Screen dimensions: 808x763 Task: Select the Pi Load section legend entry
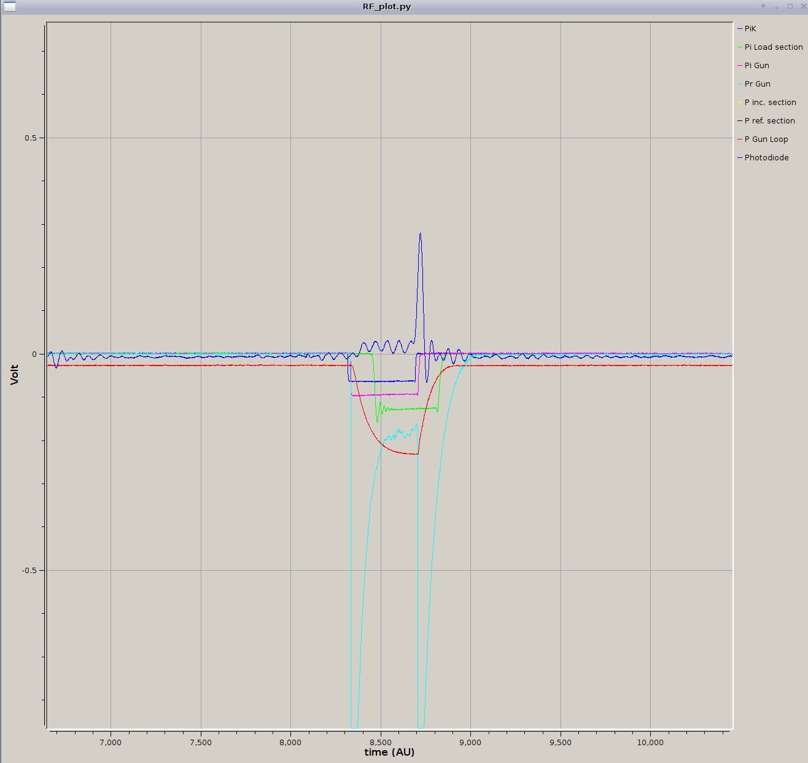(x=773, y=47)
